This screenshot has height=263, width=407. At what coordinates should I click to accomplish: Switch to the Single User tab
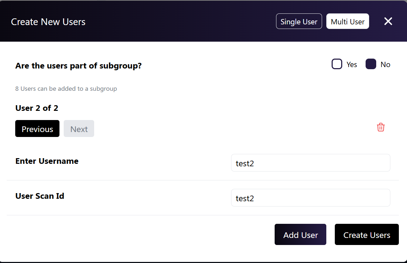(x=299, y=22)
